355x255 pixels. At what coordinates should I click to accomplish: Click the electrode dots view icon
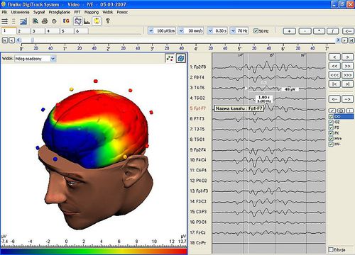(170, 58)
